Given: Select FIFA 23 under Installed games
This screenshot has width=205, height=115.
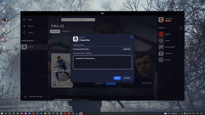Looking at the screenshot, I should click(34, 47).
